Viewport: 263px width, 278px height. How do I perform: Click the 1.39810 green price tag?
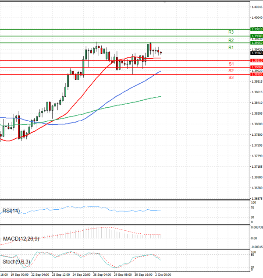256,29
